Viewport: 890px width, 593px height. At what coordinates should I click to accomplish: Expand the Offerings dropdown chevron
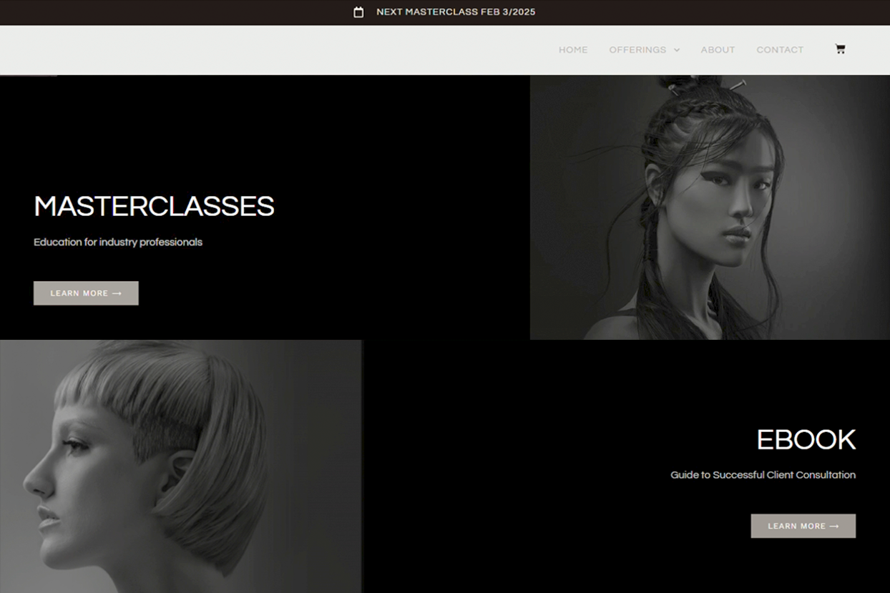[x=677, y=50]
